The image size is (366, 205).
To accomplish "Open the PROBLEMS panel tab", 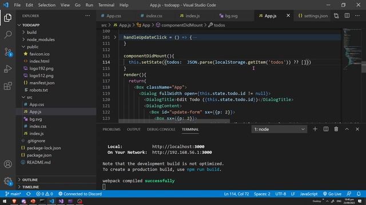I will tap(112, 129).
